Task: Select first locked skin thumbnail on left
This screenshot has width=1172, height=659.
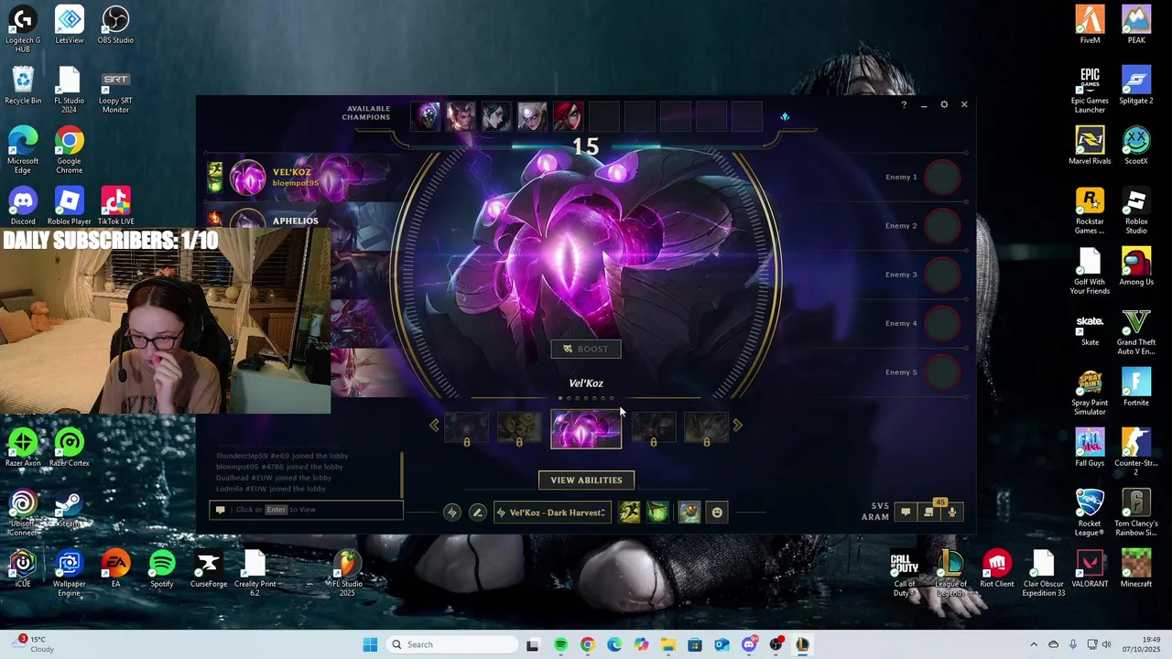Action: (467, 428)
